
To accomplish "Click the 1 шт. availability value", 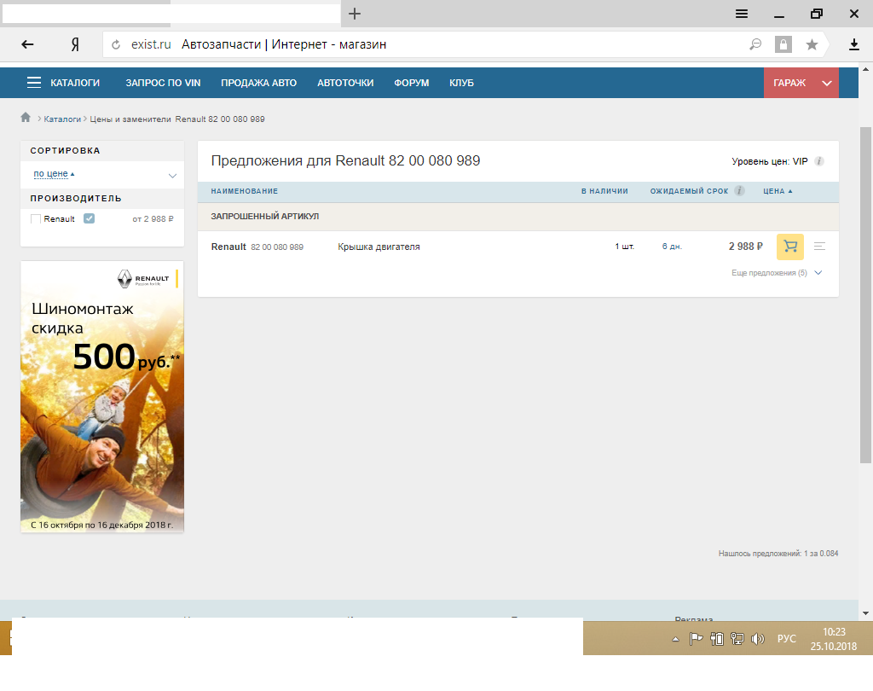I will click(x=625, y=247).
